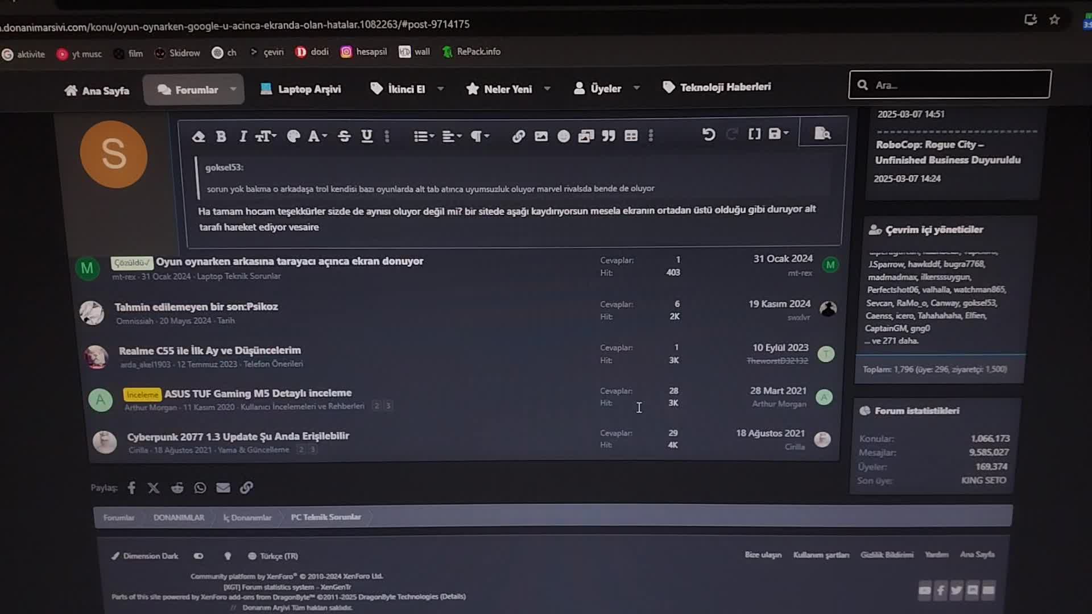Open the Laptop Arşivi menu item
1092x614 pixels.
[300, 89]
